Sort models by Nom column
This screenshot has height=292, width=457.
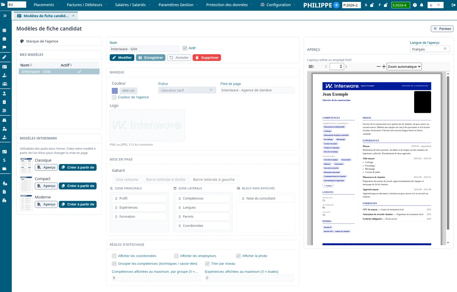tap(26, 65)
